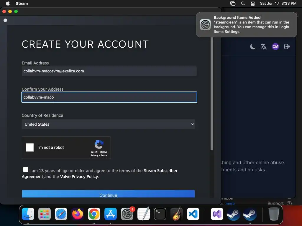Open the CM user avatar

point(275,46)
